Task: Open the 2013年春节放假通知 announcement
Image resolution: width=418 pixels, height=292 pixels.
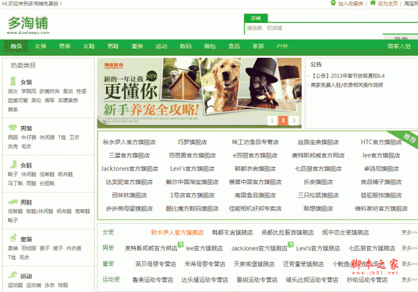Action: point(348,76)
